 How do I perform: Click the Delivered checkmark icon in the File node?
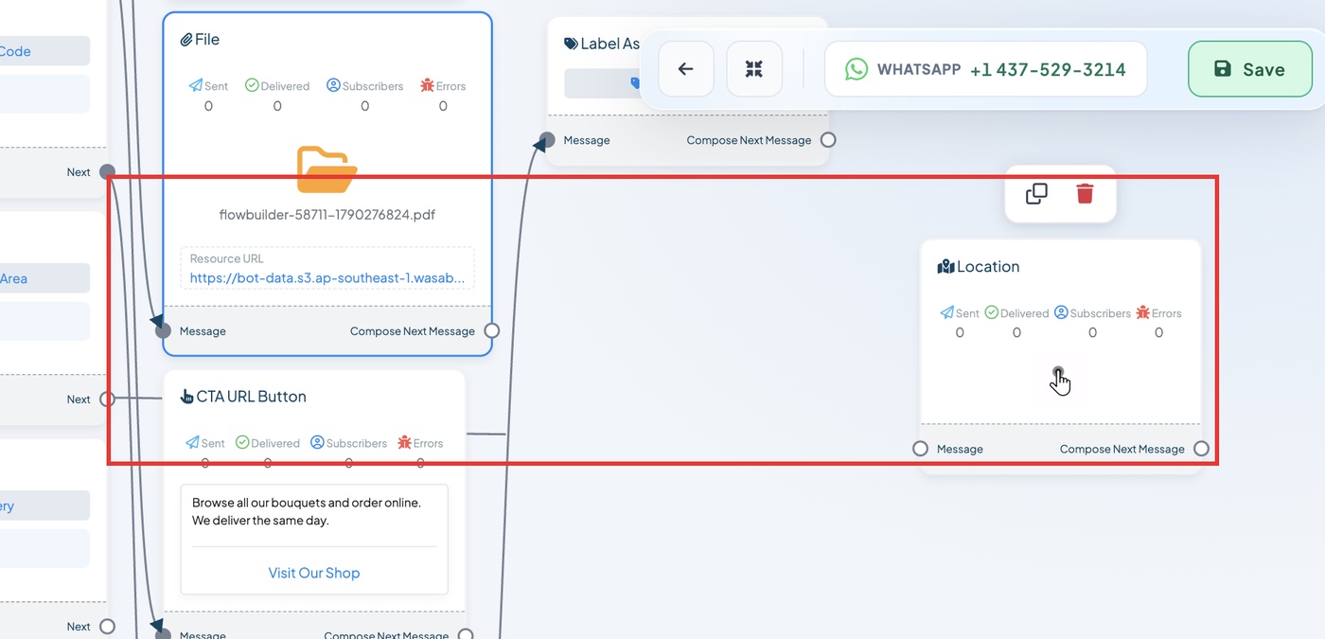(252, 85)
